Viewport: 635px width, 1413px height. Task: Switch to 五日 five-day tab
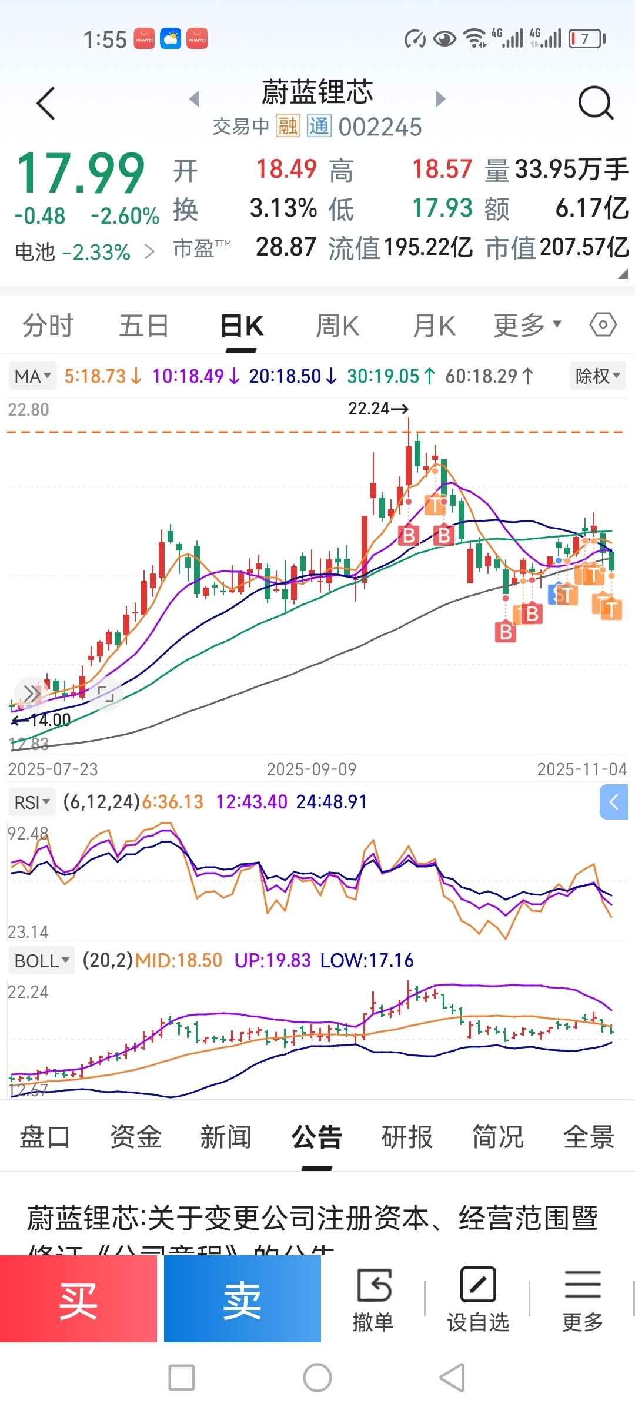point(144,326)
